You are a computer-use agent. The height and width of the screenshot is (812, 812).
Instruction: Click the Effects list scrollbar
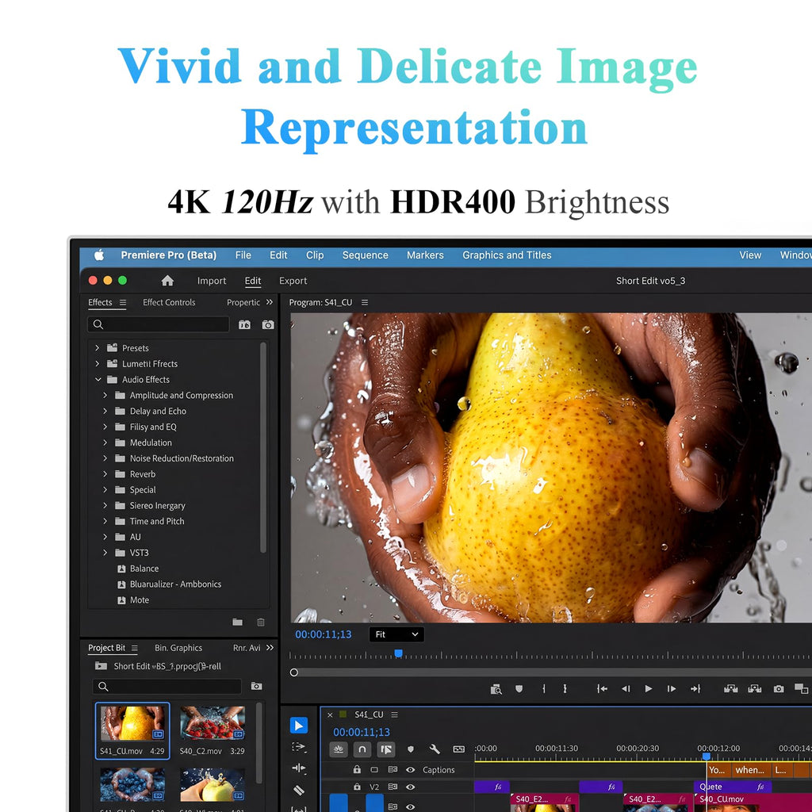pos(263,447)
